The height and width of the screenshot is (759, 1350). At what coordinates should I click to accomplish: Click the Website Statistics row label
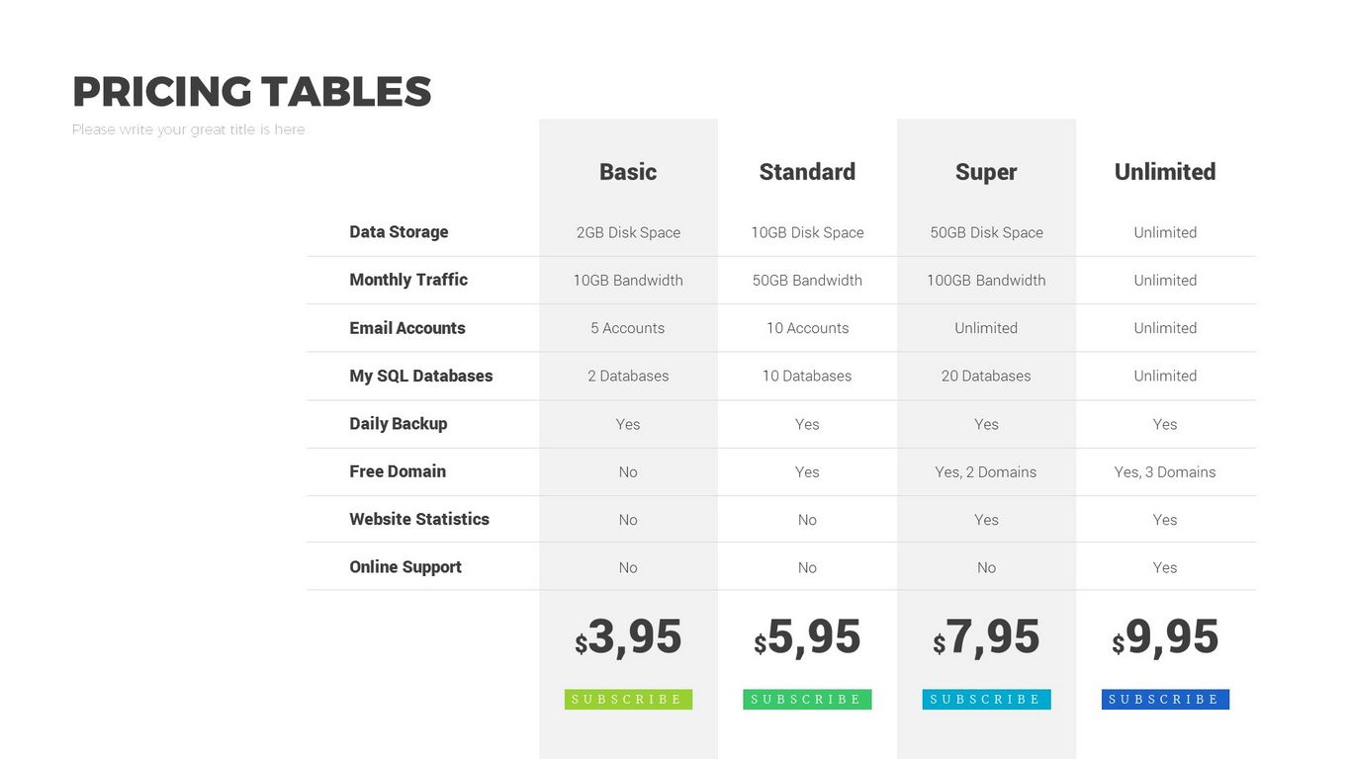pos(419,520)
